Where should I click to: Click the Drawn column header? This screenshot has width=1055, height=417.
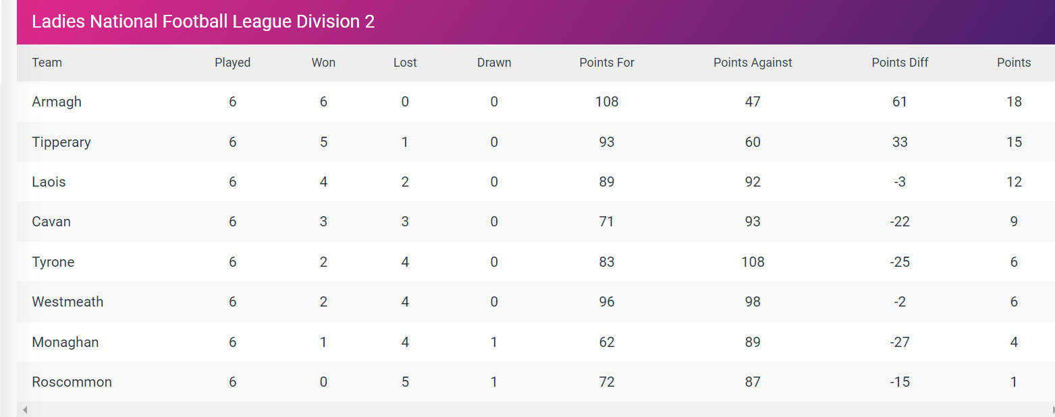494,63
